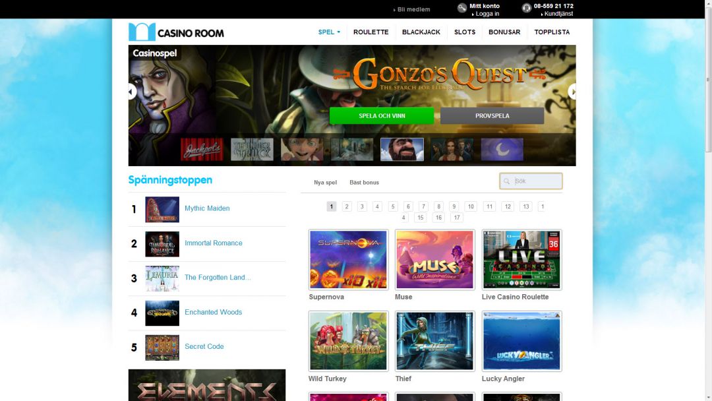Open the BONUSAR menu item
The height and width of the screenshot is (401, 712).
pos(504,32)
